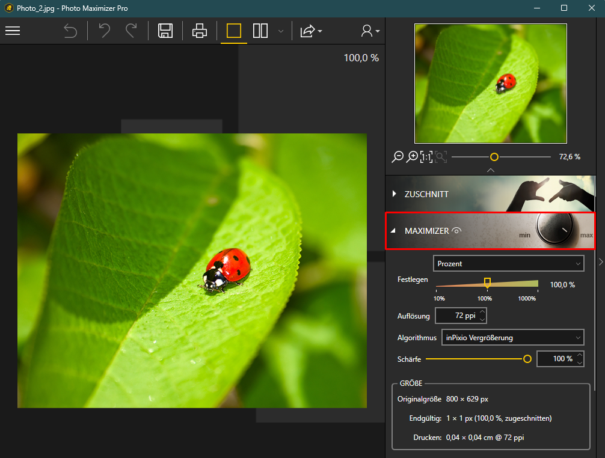Open the Algorithmus inPixio Vergrößerung dropdown
This screenshot has width=605, height=458.
513,338
